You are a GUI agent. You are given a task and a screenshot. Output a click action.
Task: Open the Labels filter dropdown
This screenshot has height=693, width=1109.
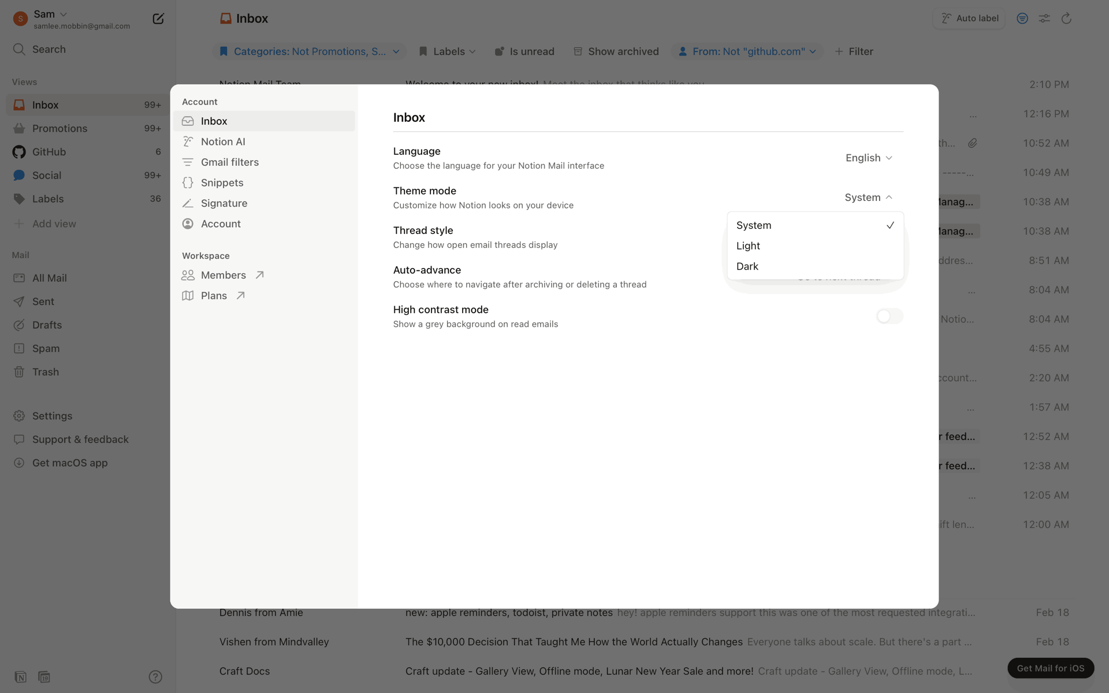click(447, 51)
